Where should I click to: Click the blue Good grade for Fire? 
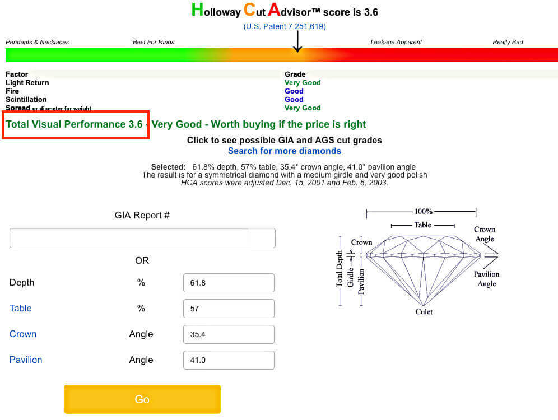tap(294, 91)
